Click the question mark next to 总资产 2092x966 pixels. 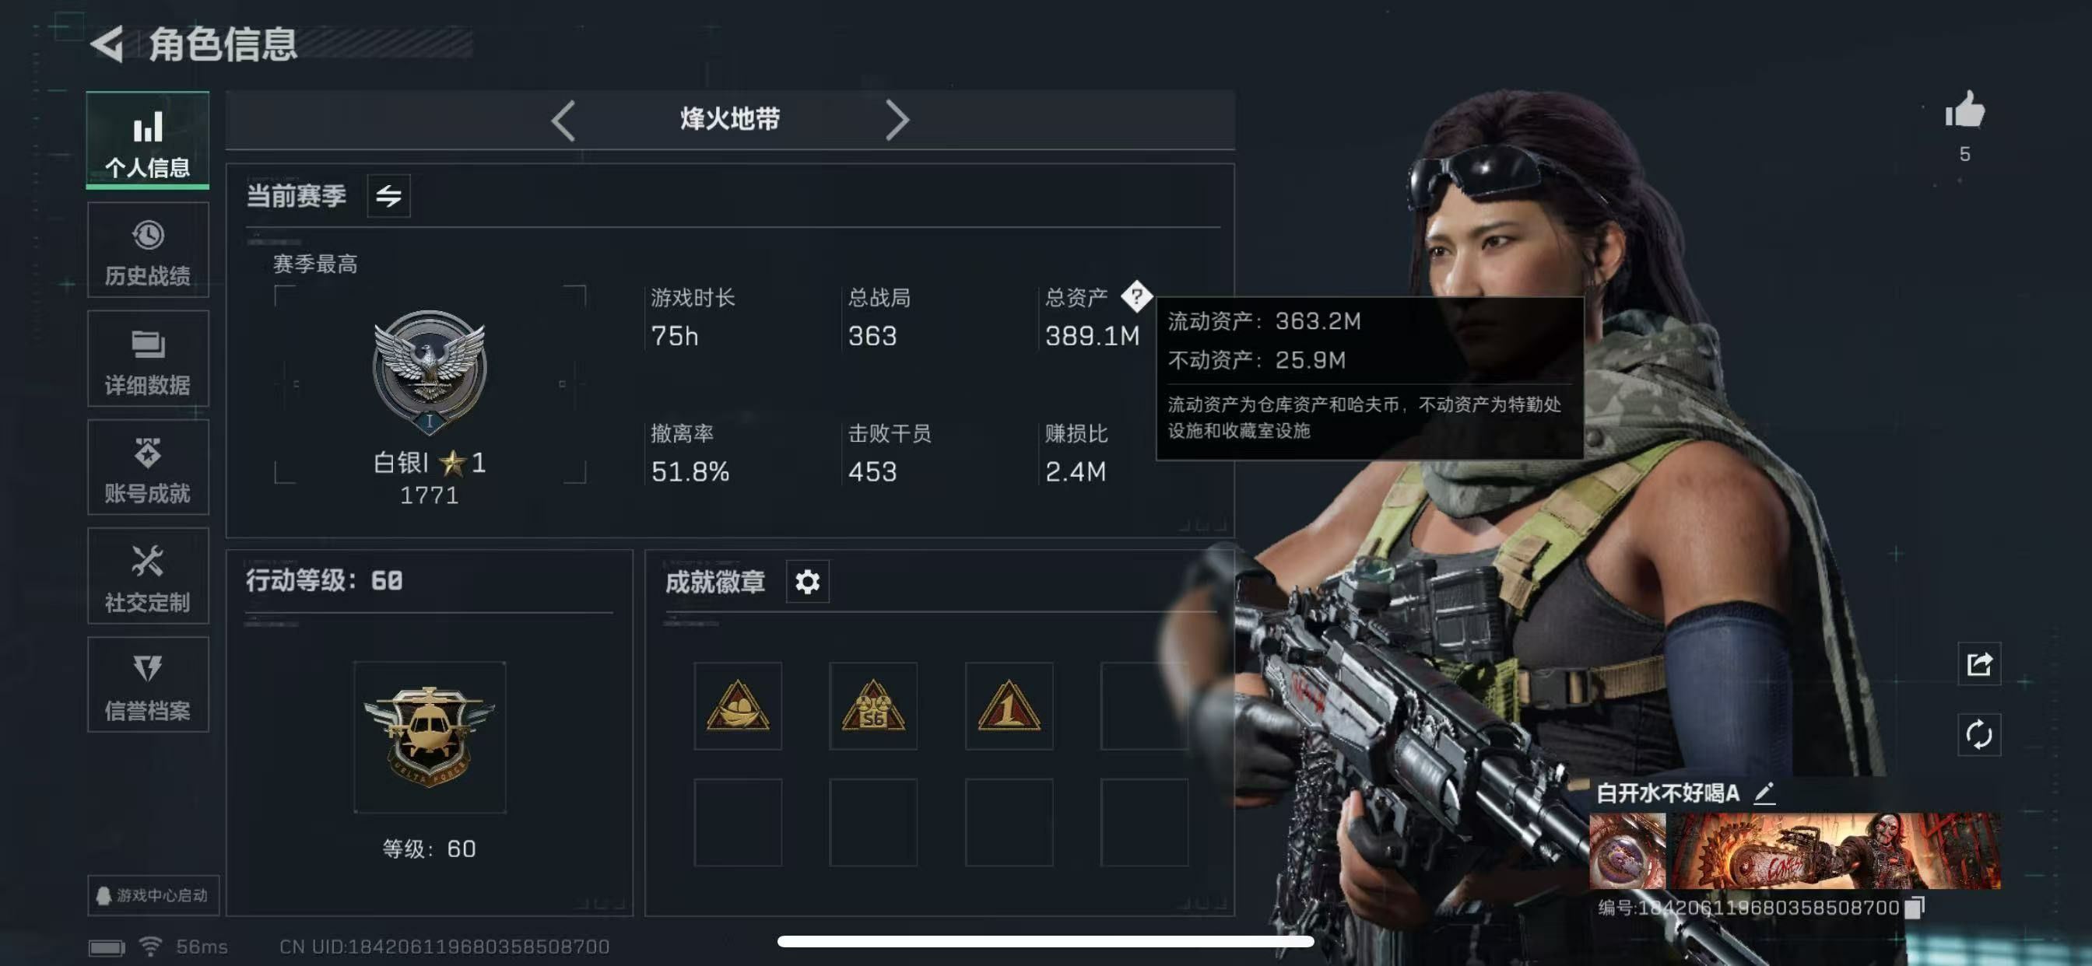[x=1136, y=296]
